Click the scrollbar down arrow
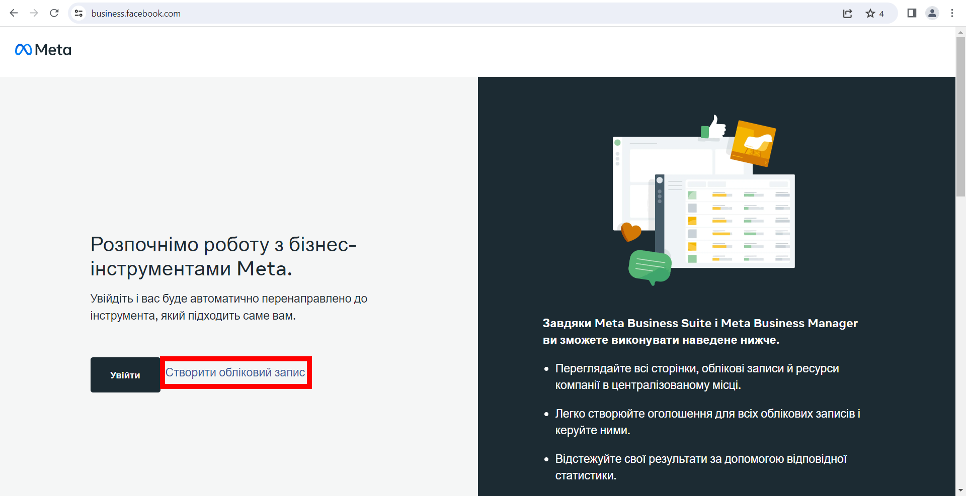Viewport: 966px width, 496px height. (960, 490)
